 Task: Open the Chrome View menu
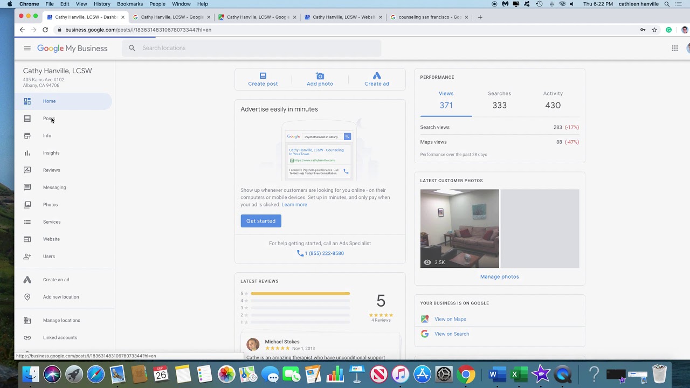81,4
